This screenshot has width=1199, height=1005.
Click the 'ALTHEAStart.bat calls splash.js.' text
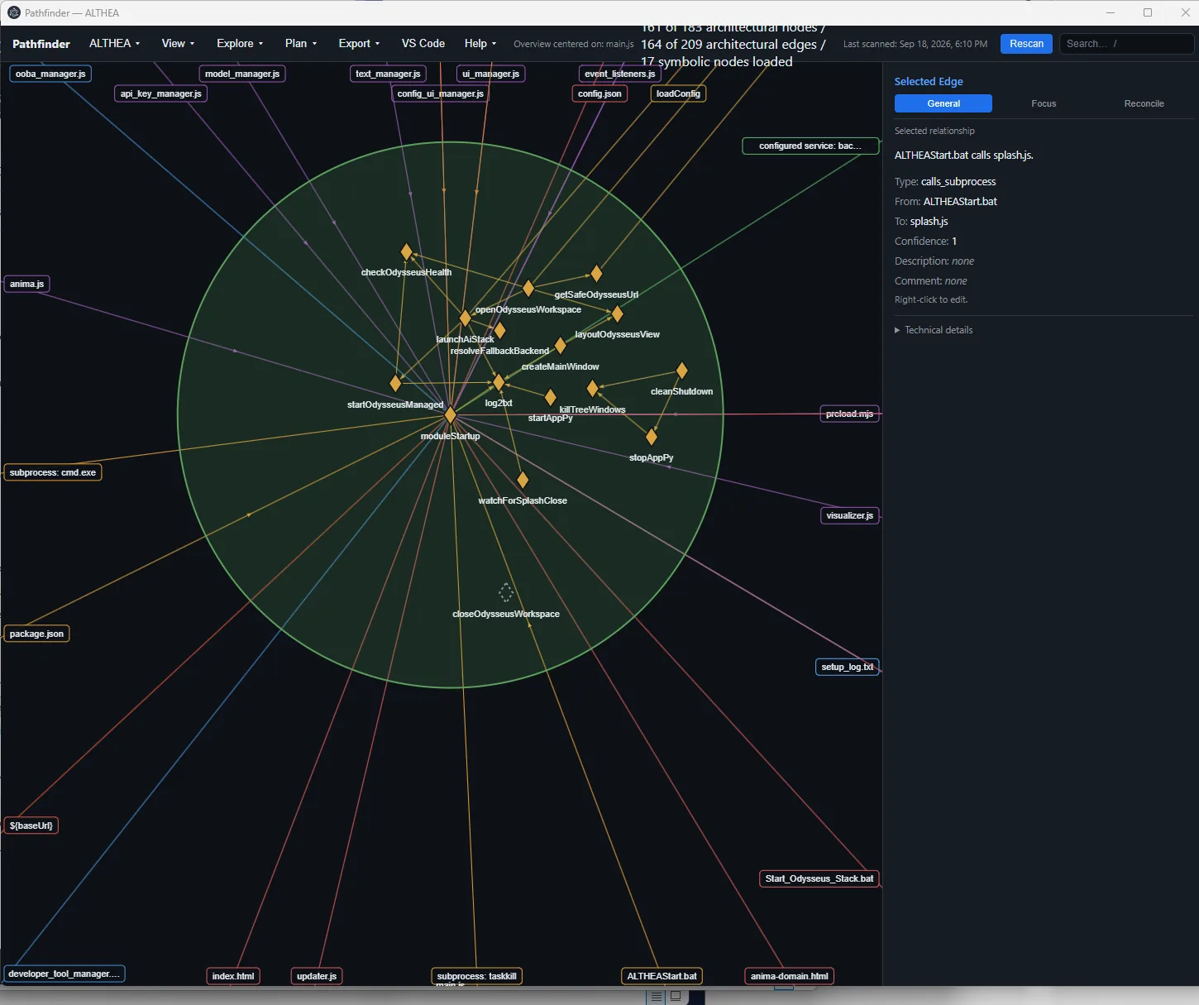[964, 156]
